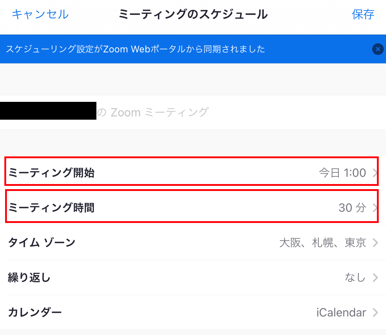This screenshot has height=335, width=386.
Task: Expand the chevron beside 今日 1:00
Action: tap(375, 173)
